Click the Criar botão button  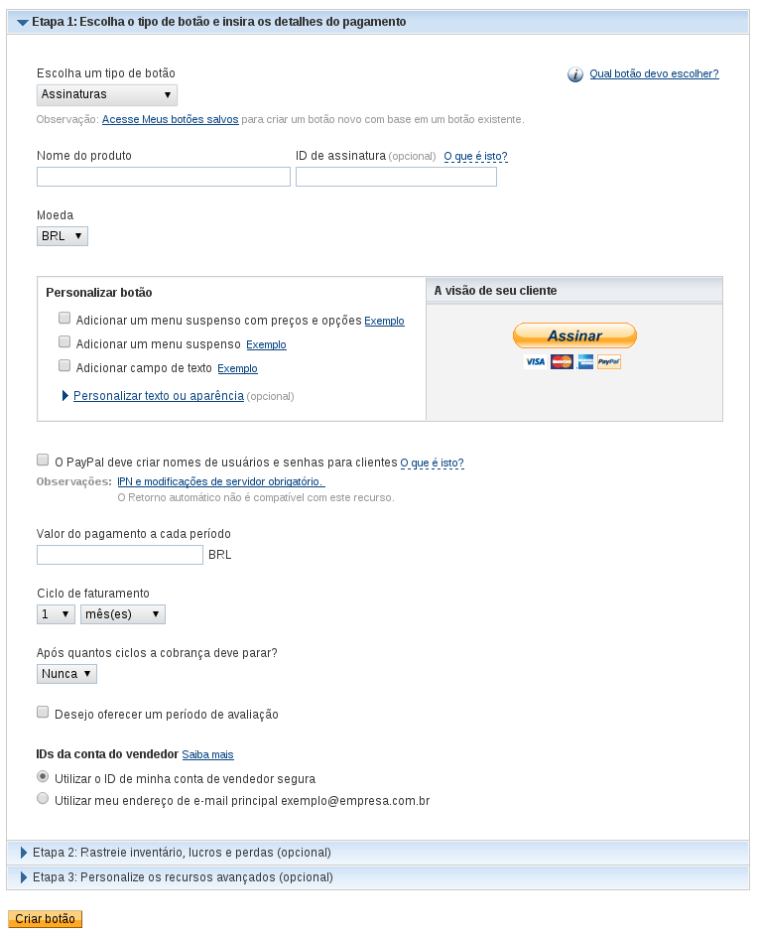46,919
